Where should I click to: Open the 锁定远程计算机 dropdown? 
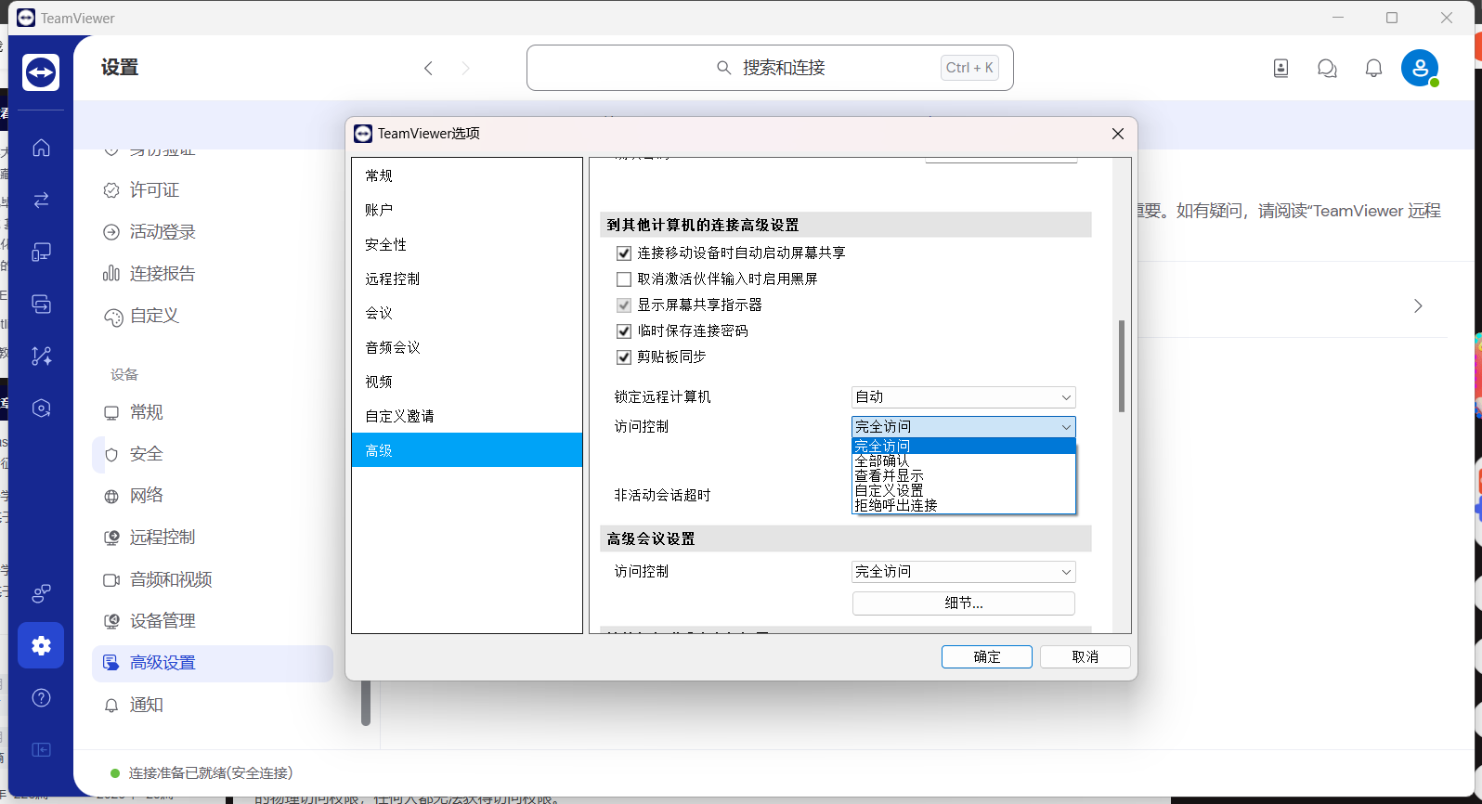tap(963, 396)
